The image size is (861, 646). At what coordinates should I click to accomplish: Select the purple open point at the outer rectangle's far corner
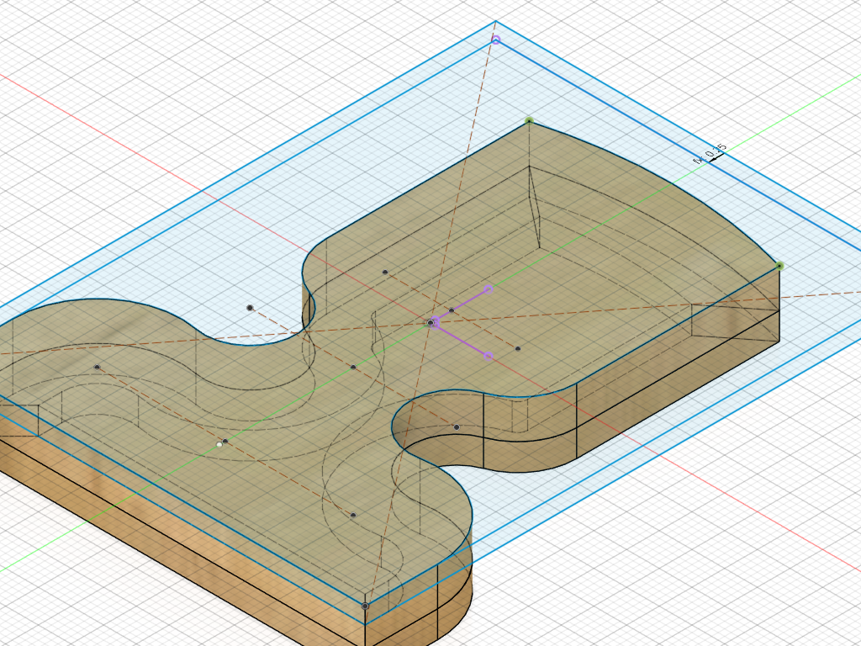(x=496, y=40)
